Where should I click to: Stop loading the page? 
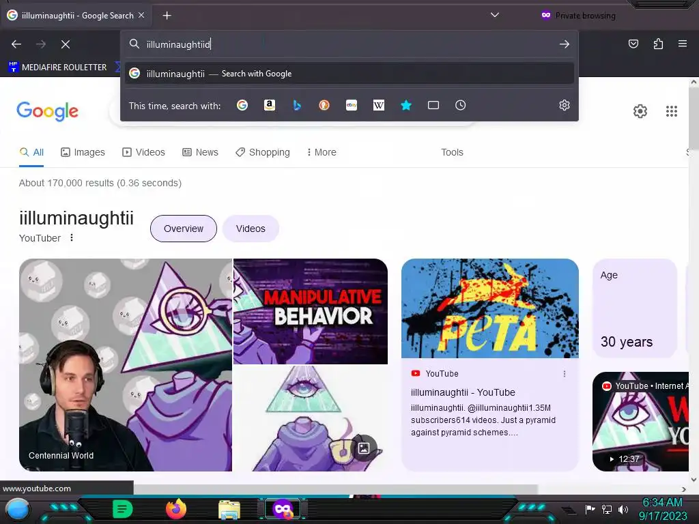(66, 44)
